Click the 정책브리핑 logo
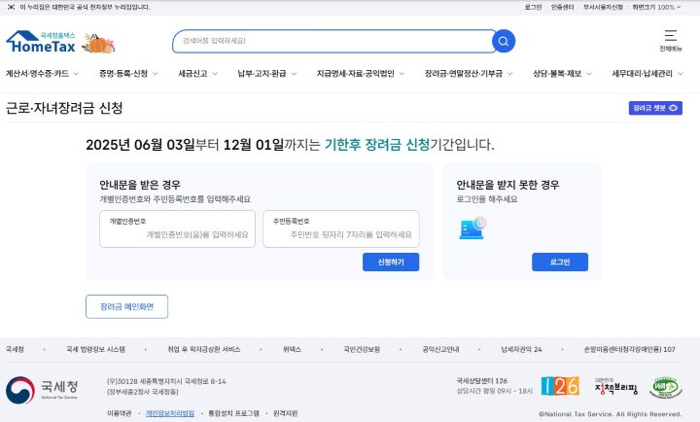 point(616,387)
